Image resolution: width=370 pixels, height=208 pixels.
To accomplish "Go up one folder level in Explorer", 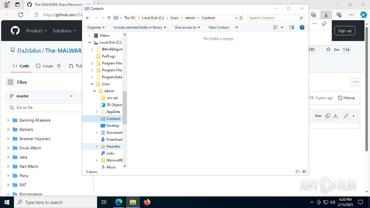I will [x=109, y=18].
